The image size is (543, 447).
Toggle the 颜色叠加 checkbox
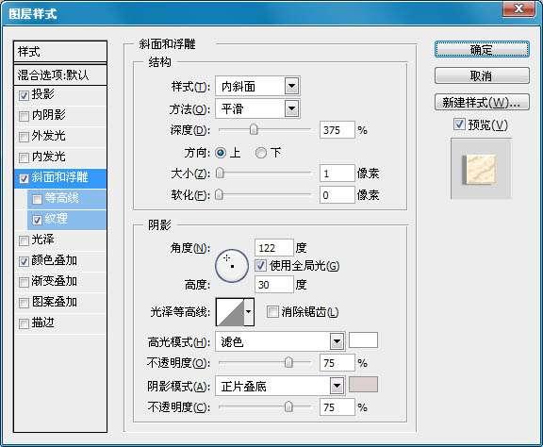pos(24,261)
